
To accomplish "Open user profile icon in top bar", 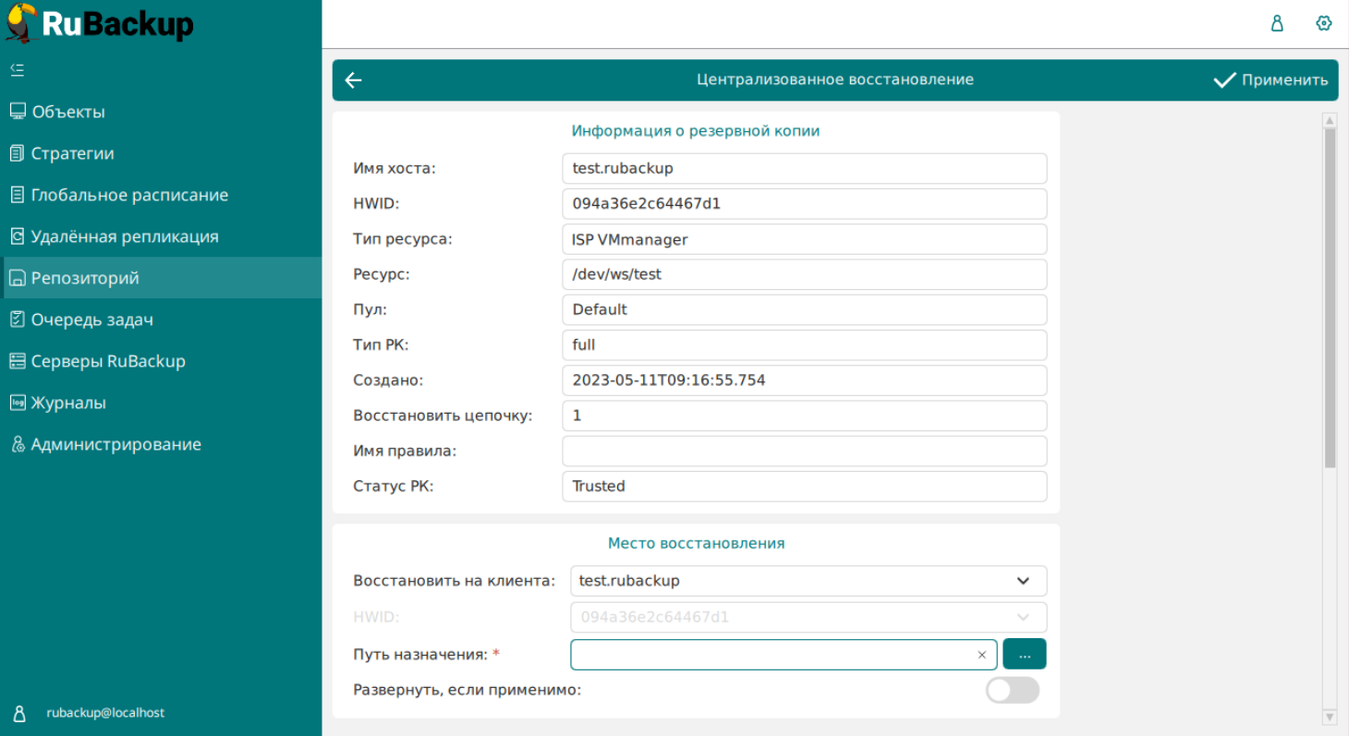I will pos(1277,24).
